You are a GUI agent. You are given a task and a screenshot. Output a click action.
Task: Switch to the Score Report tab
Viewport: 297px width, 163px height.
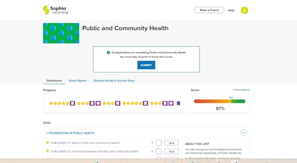[x=77, y=80]
